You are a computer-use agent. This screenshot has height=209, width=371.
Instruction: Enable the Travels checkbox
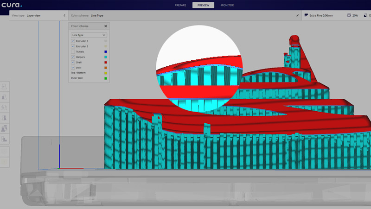tap(73, 52)
